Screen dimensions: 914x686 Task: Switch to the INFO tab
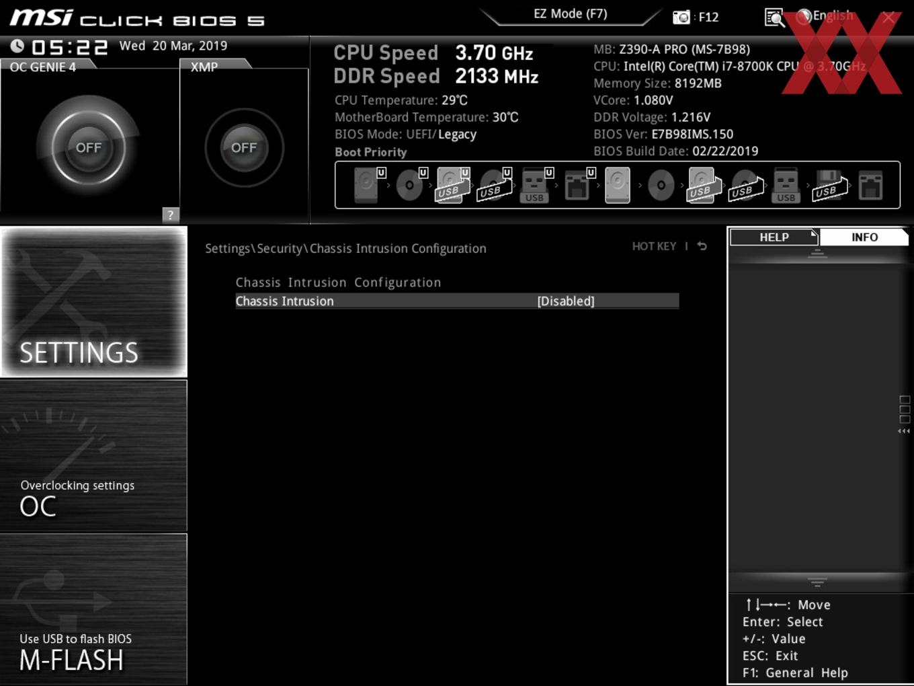click(864, 237)
